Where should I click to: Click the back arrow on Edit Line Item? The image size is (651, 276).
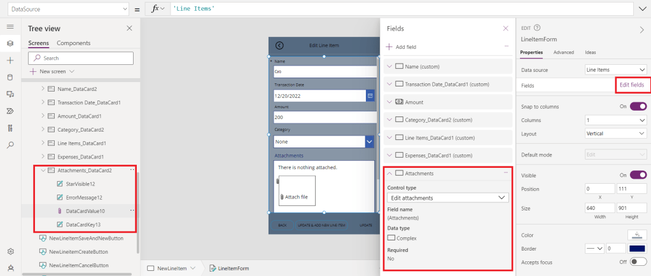(x=279, y=45)
